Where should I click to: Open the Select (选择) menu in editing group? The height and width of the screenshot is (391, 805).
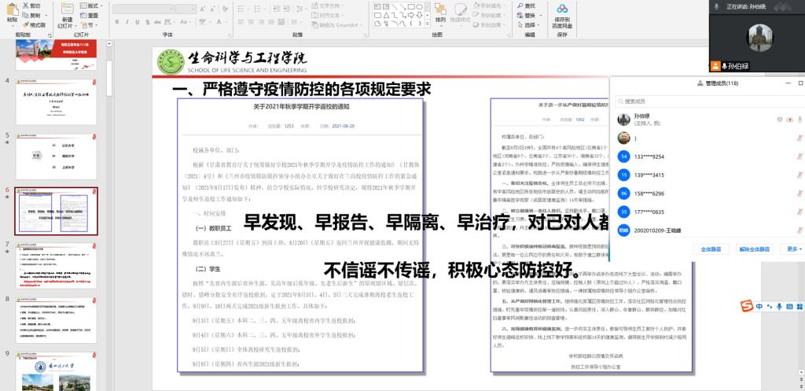click(531, 24)
